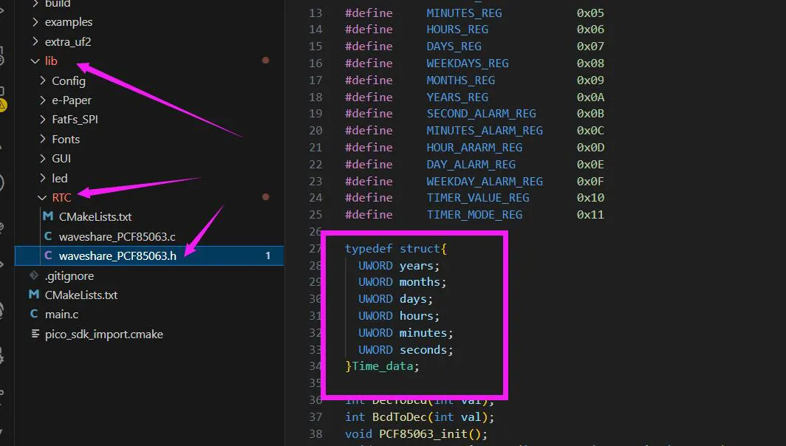The height and width of the screenshot is (446, 786).
Task: Collapse the lib folder chevron
Action: point(35,61)
